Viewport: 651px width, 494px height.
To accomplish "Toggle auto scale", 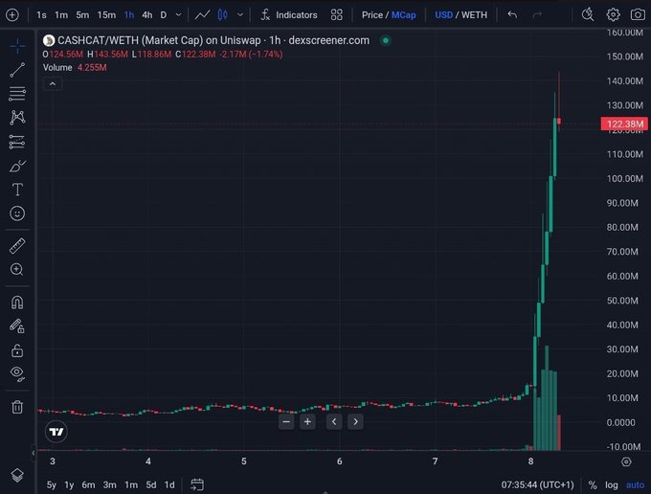I will (x=636, y=484).
